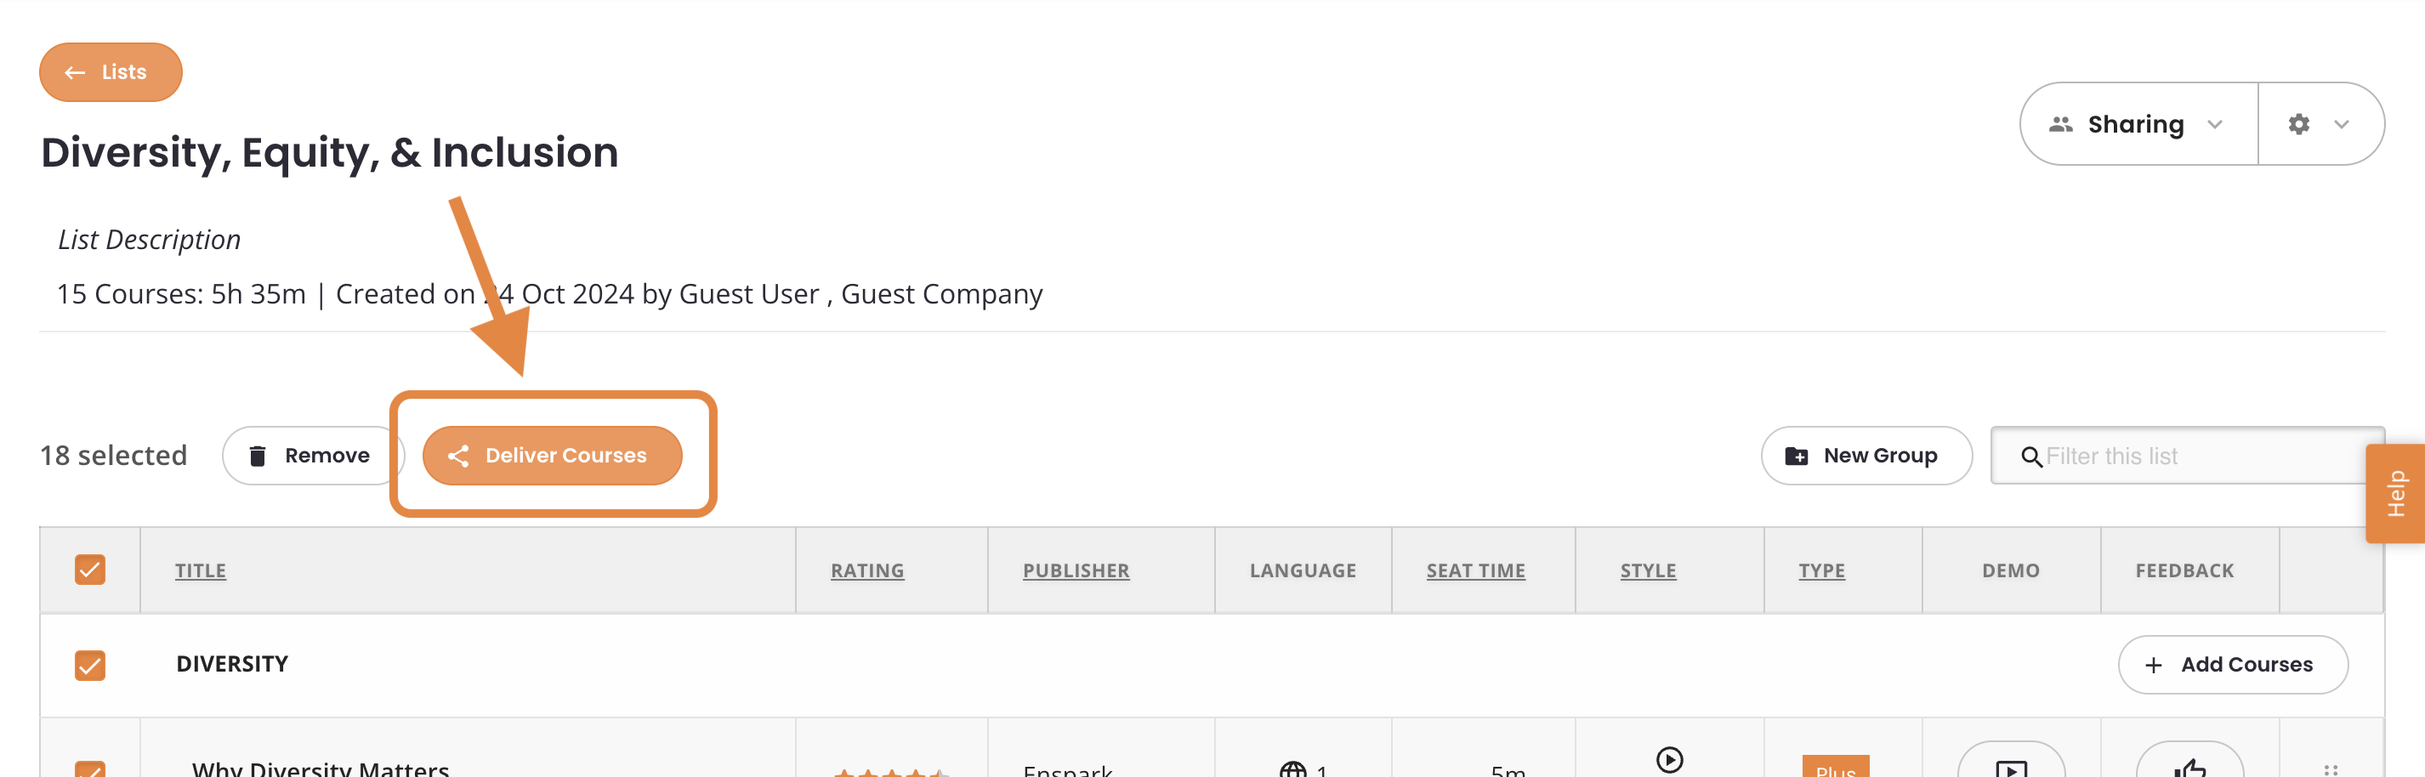Uncheck the Why Diversity Matters checkbox
Image resolution: width=2425 pixels, height=777 pixels.
pos(89,768)
